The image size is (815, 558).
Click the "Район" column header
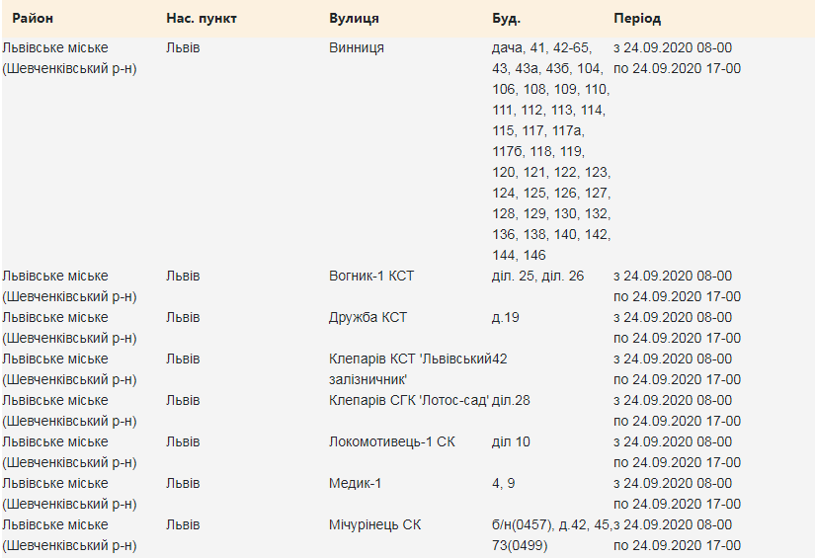coord(33,19)
